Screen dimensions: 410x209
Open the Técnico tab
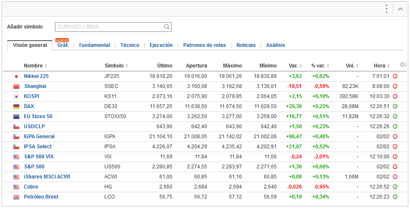click(x=130, y=45)
